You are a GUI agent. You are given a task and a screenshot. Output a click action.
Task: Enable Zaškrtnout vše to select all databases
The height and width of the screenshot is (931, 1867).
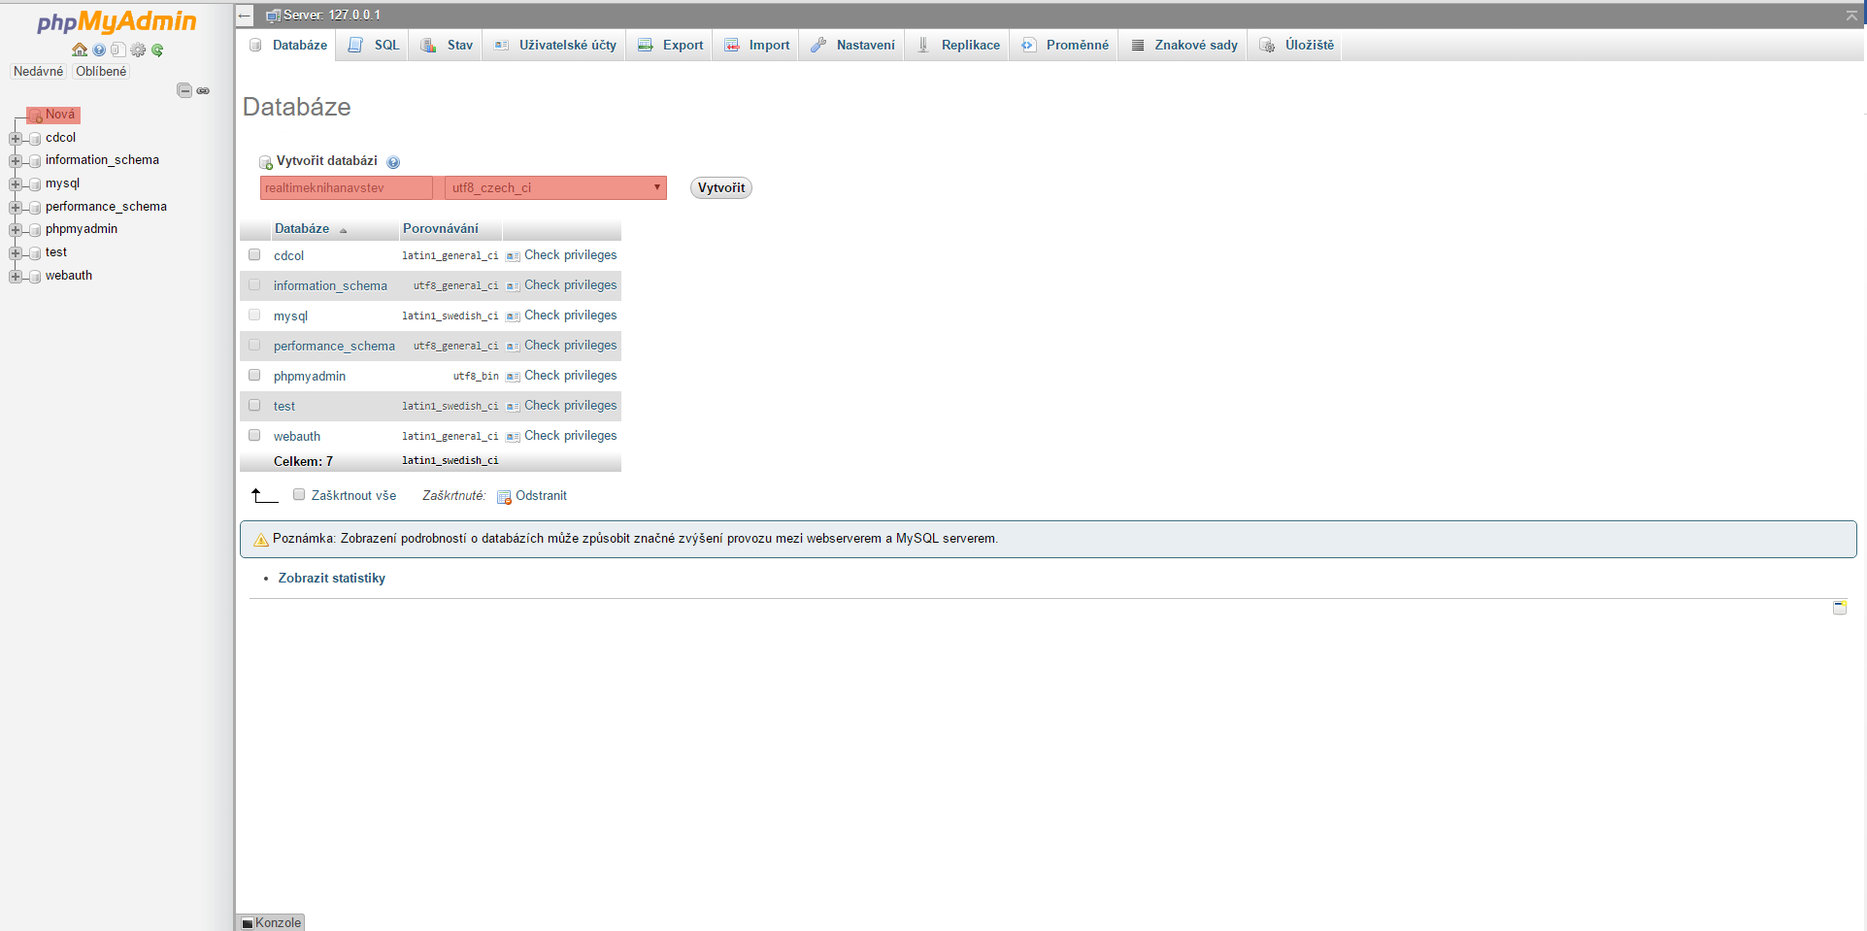[x=299, y=494]
